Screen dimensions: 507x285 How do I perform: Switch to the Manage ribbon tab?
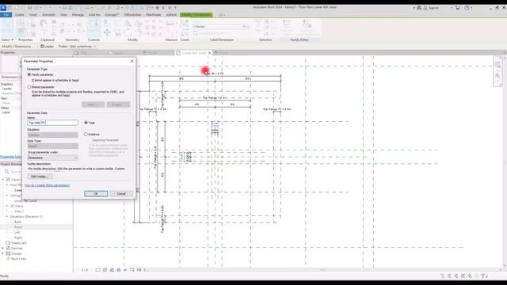78,15
